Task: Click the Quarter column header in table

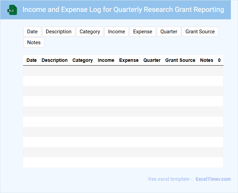Action: pos(152,60)
